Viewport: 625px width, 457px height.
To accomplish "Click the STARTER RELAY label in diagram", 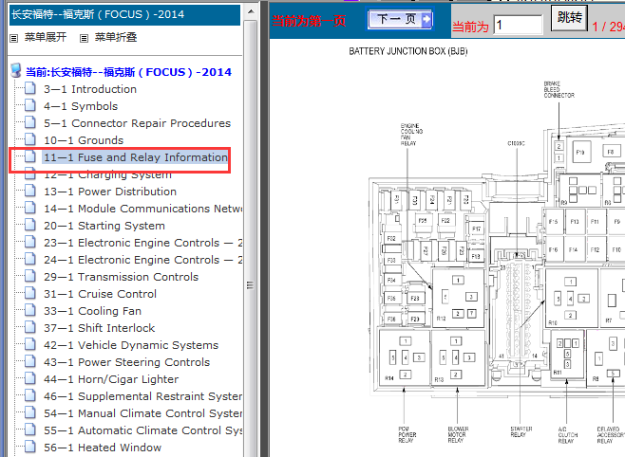I will [521, 431].
